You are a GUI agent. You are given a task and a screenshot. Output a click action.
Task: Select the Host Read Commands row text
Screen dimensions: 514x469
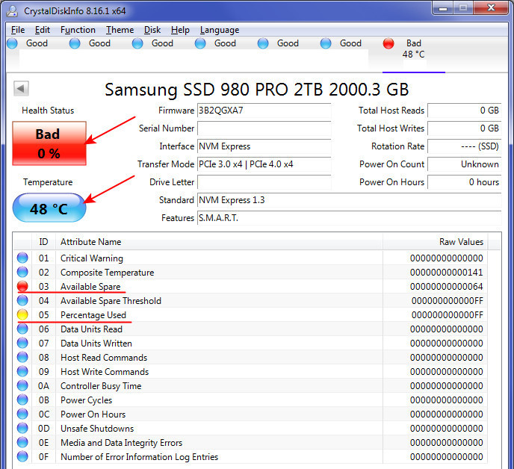(104, 358)
